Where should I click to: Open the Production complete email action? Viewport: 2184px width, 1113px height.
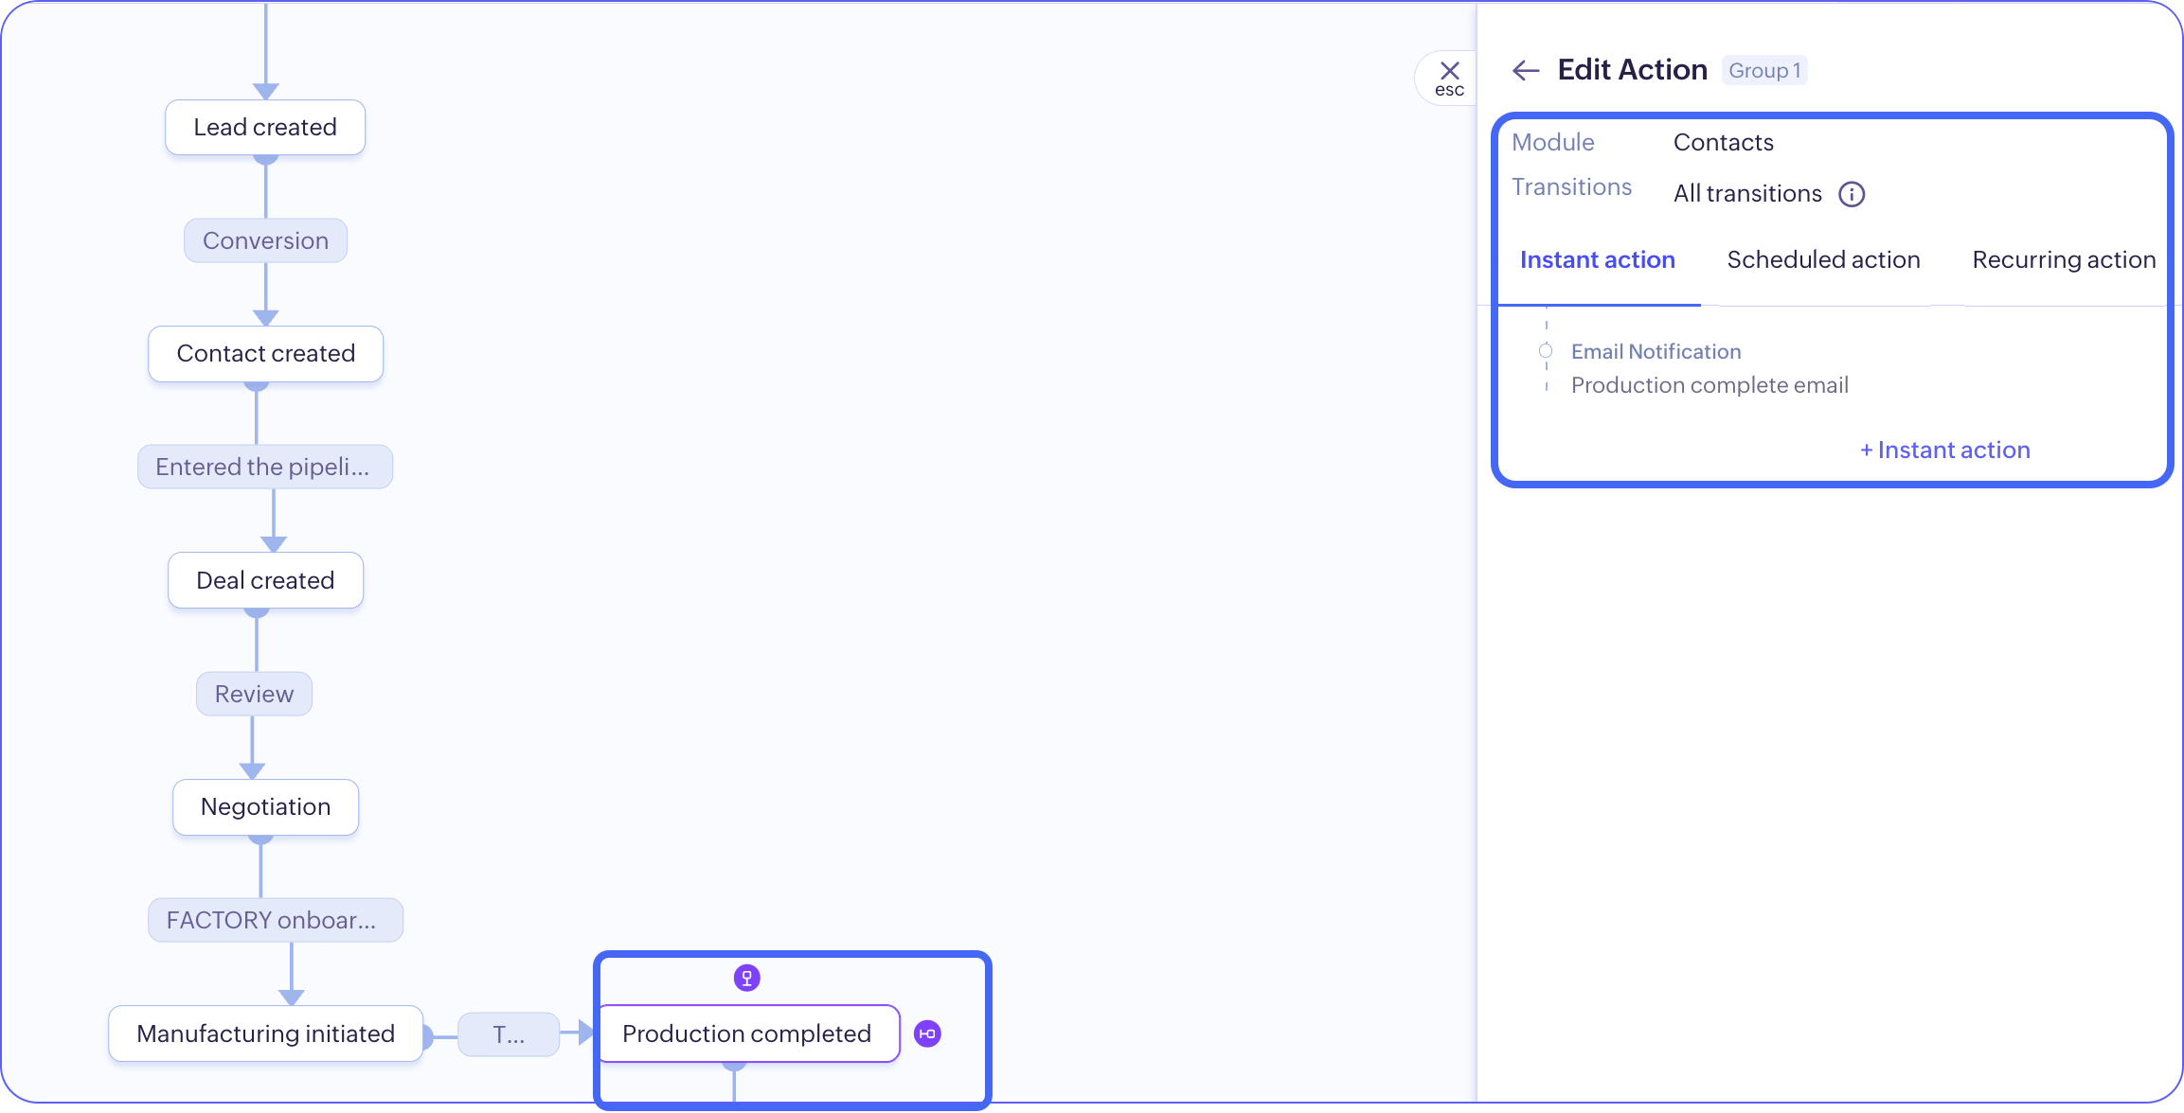tap(1710, 385)
